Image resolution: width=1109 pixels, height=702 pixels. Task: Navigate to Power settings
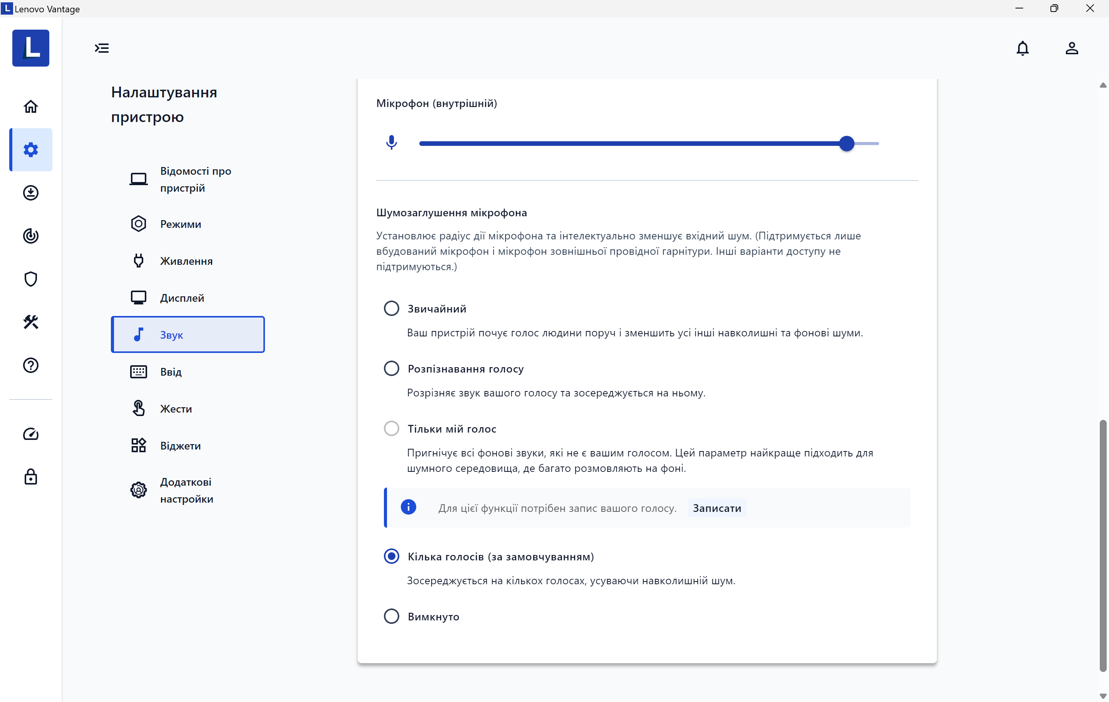point(186,261)
